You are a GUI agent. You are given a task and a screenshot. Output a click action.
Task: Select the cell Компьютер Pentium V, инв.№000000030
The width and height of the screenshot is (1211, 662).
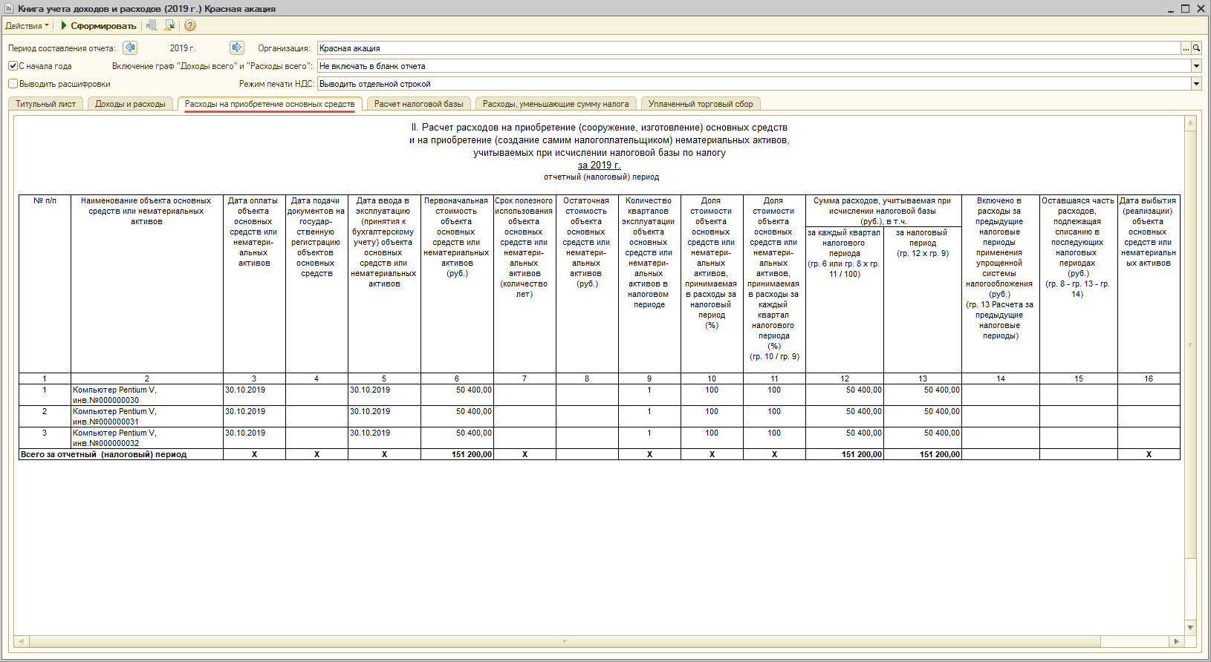[x=147, y=395]
